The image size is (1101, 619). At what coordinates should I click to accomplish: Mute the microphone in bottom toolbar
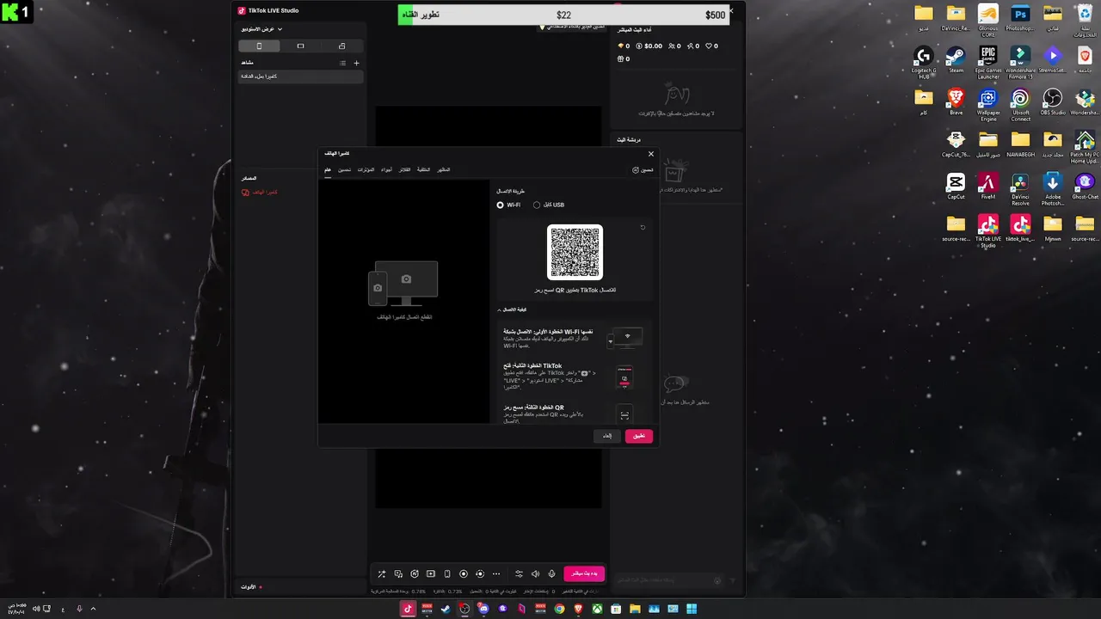[551, 573]
